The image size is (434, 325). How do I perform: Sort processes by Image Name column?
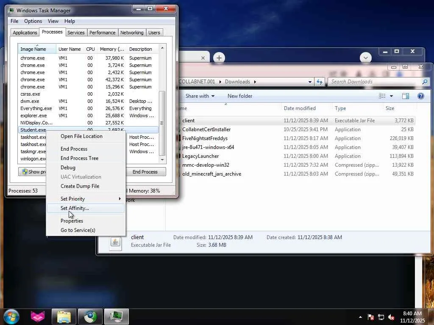pyautogui.click(x=37, y=49)
